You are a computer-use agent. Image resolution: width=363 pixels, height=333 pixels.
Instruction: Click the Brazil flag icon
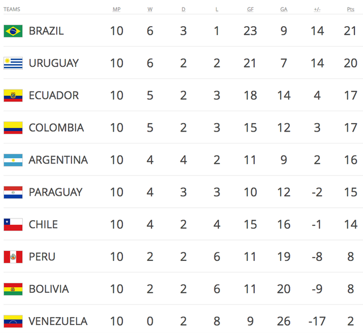13,31
